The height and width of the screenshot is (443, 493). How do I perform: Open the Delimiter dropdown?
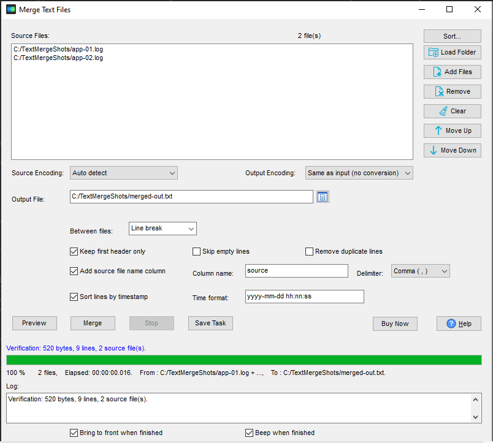point(421,271)
